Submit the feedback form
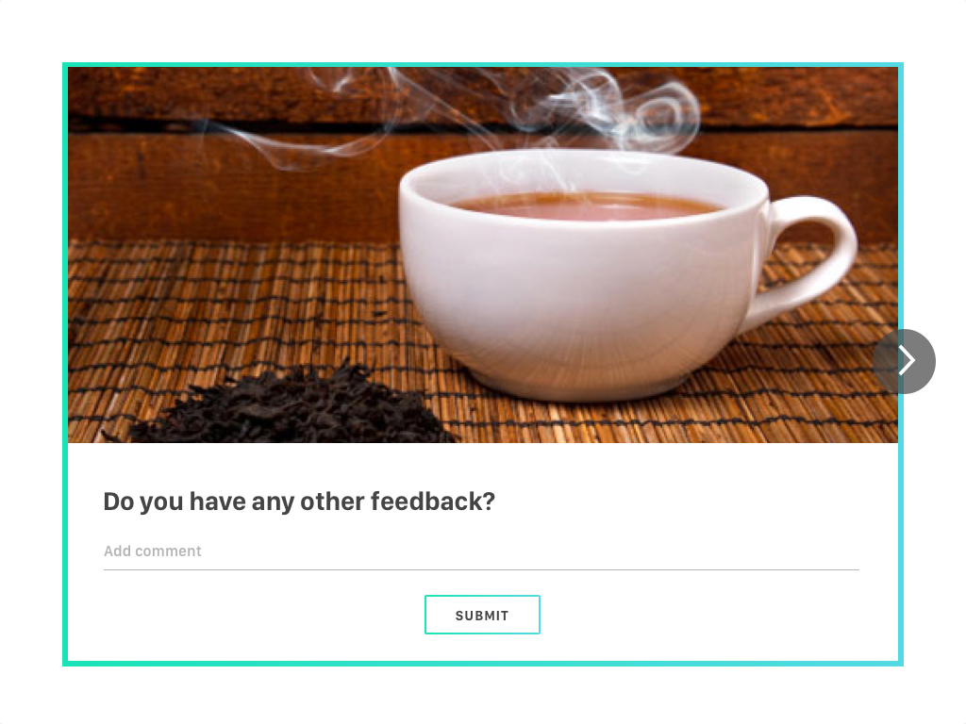The width and height of the screenshot is (966, 724). coord(482,615)
